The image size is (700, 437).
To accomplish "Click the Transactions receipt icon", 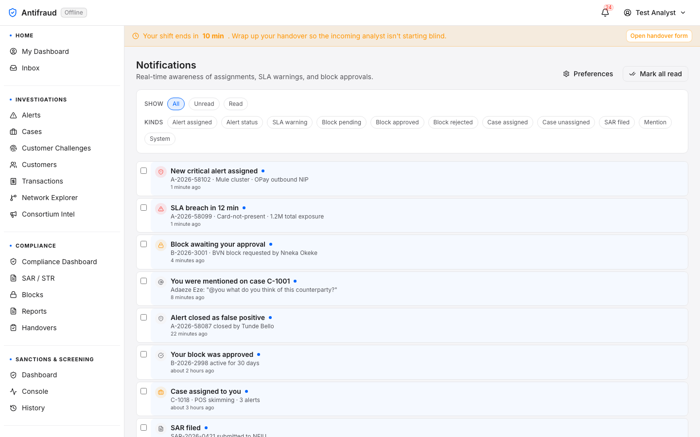I will click(x=14, y=181).
